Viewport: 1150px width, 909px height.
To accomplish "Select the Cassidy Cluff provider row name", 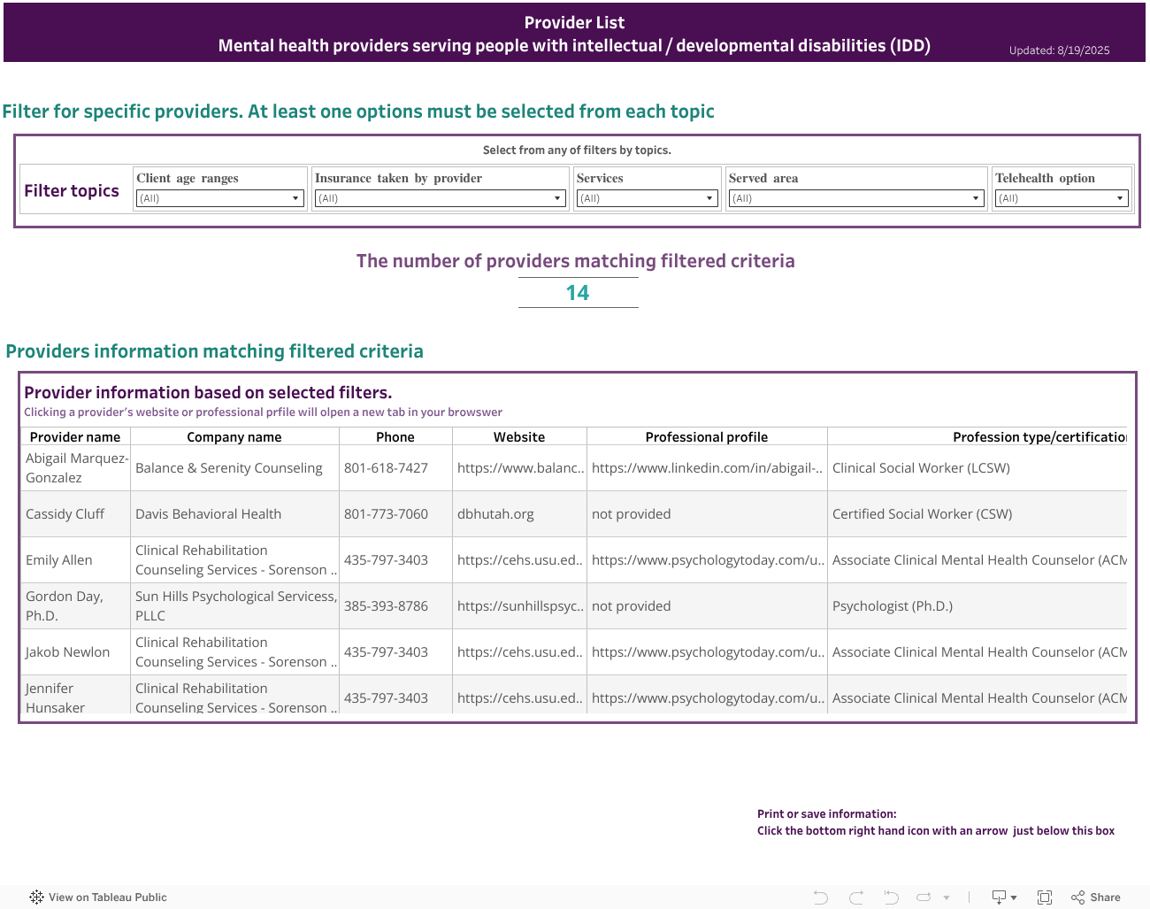I will pyautogui.click(x=65, y=514).
